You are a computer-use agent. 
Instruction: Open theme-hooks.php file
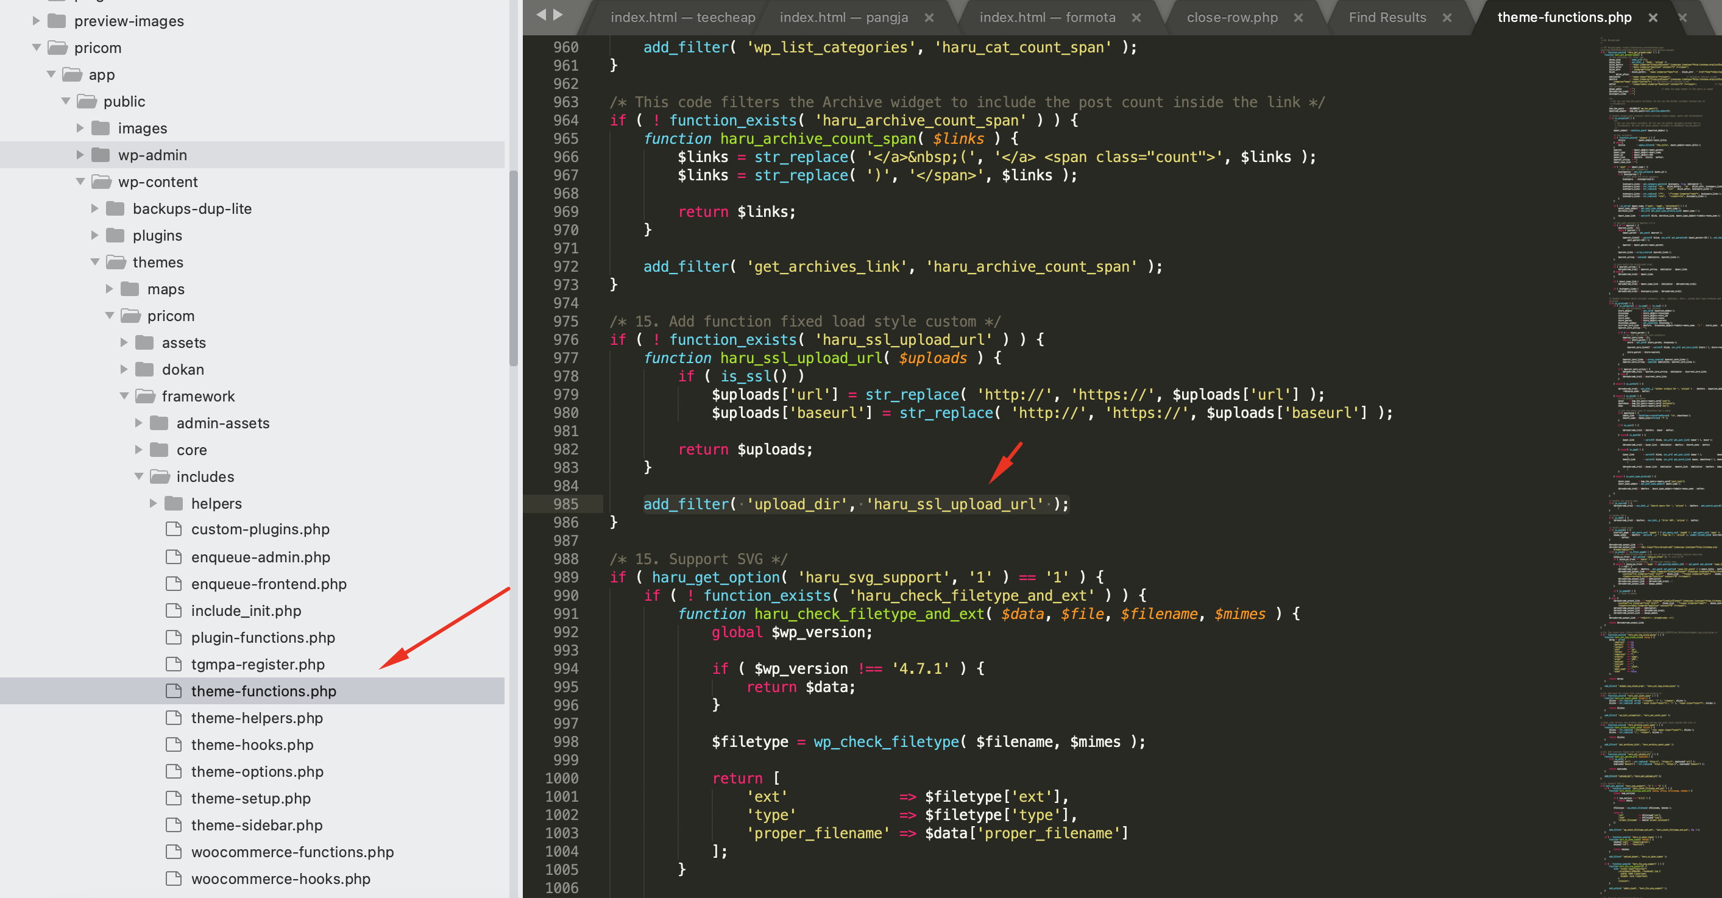[252, 744]
